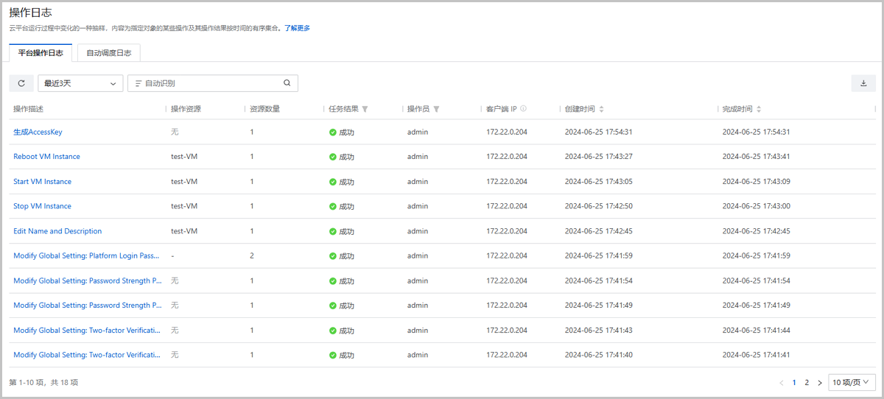
Task: Click the search magnifier icon
Action: coord(287,83)
